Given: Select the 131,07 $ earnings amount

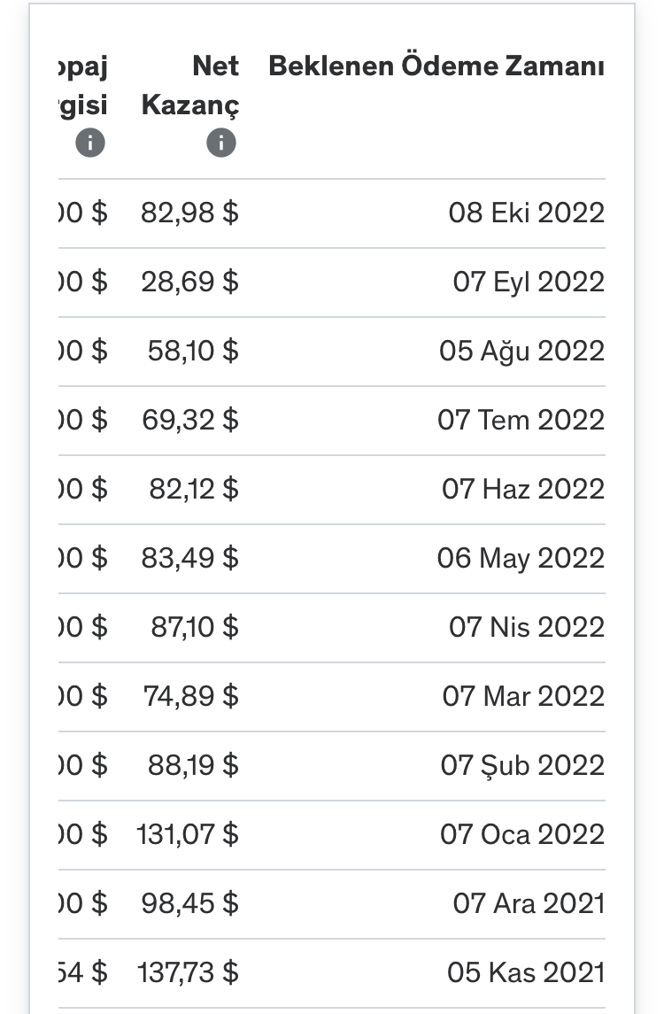Looking at the screenshot, I should [189, 835].
